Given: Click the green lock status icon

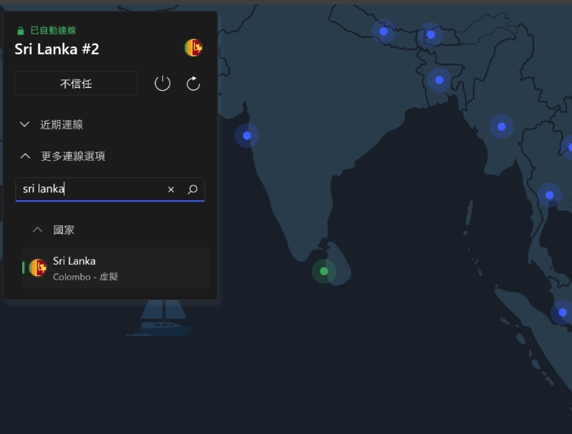Looking at the screenshot, I should click(x=21, y=31).
